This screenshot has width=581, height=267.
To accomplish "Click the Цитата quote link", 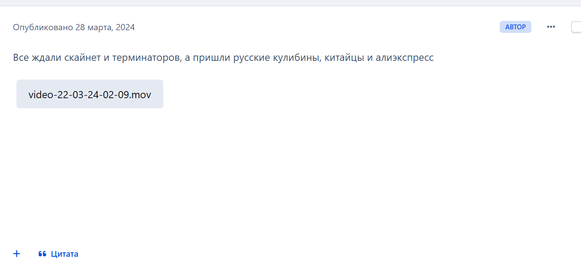I will (x=64, y=254).
